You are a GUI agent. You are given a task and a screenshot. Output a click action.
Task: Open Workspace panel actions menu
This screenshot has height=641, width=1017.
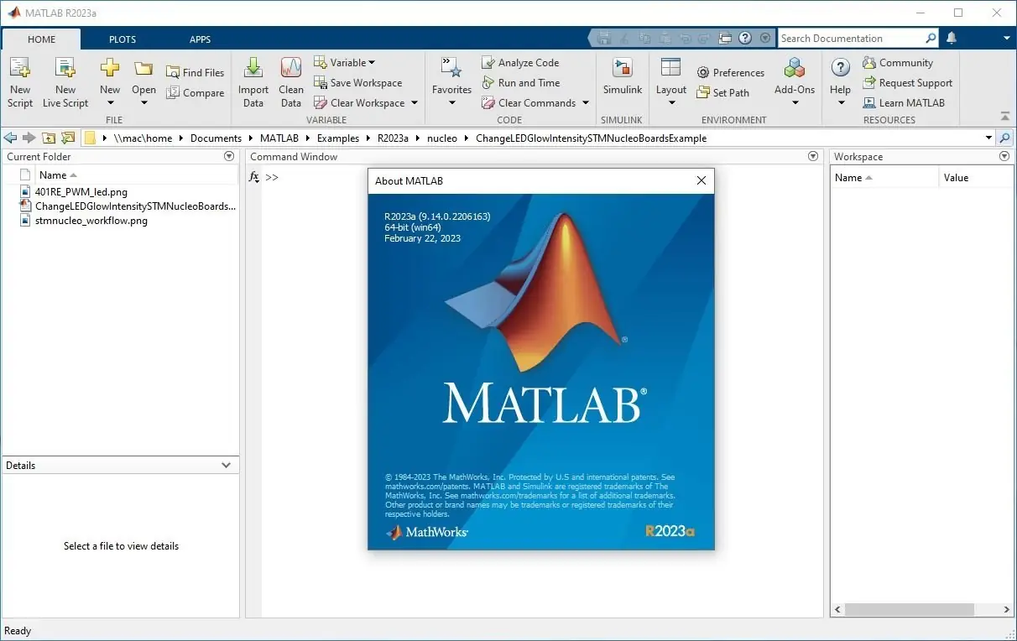(x=1004, y=157)
